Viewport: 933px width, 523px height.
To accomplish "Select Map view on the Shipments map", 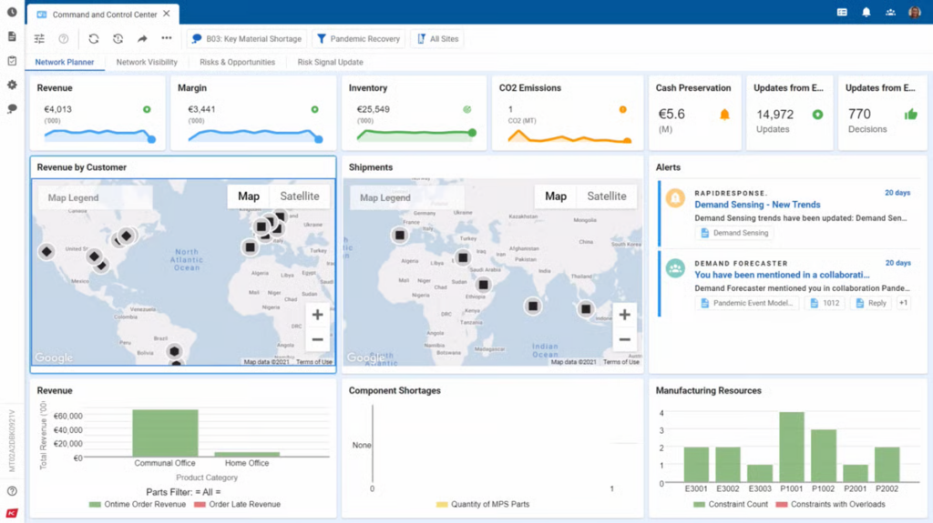I will (x=556, y=196).
